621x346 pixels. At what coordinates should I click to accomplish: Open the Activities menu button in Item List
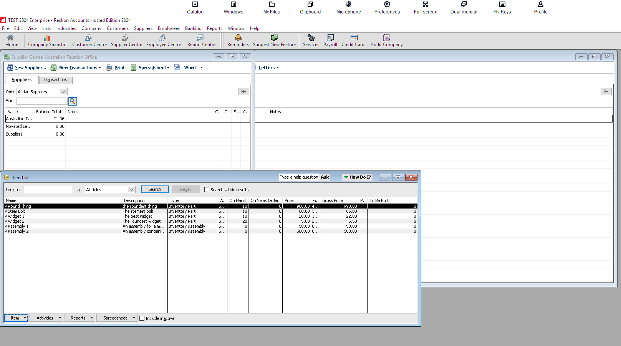47,318
